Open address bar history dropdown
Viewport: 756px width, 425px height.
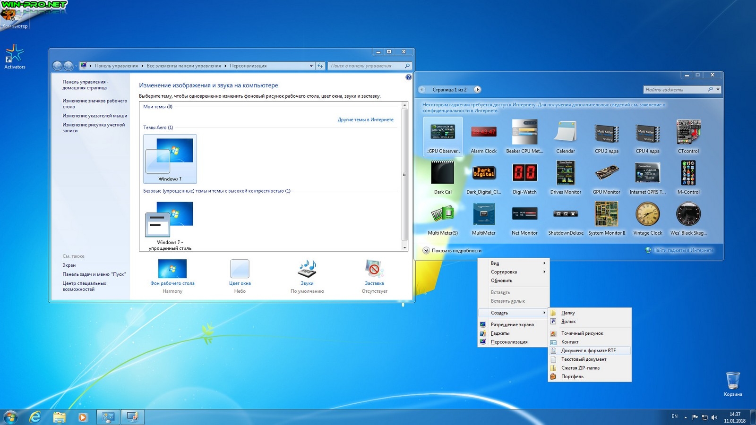[311, 66]
